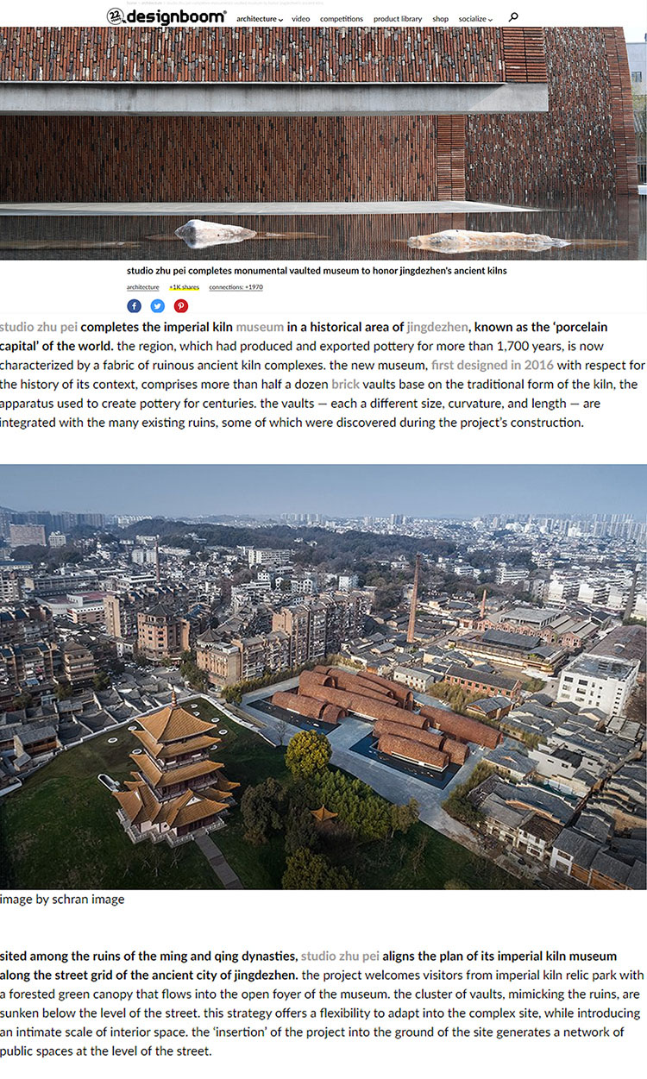Image resolution: width=647 pixels, height=1079 pixels.
Task: Open the competitions menu item
Action: coord(342,18)
